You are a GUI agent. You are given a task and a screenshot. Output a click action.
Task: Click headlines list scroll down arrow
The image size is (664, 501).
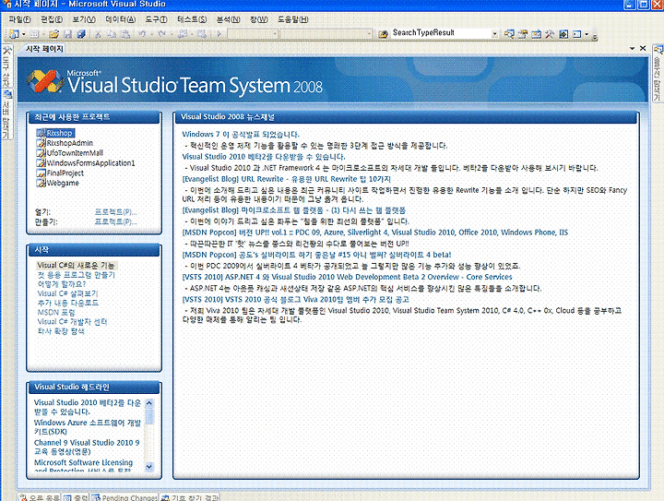point(148,467)
